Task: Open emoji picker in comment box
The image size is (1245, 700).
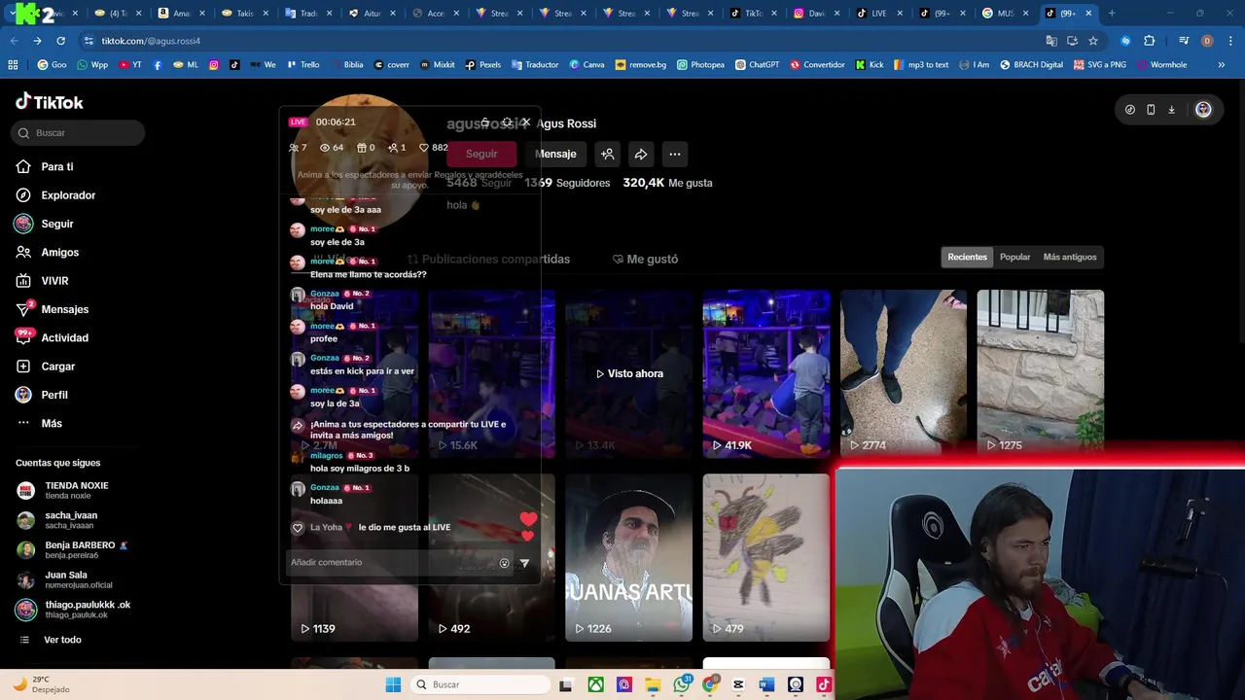Action: pos(504,563)
